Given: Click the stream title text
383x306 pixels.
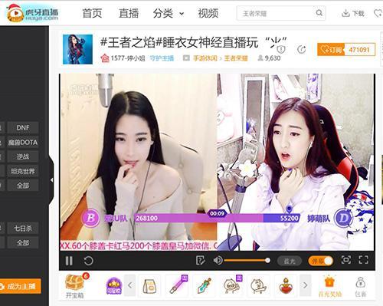Looking at the screenshot, I should point(193,42).
